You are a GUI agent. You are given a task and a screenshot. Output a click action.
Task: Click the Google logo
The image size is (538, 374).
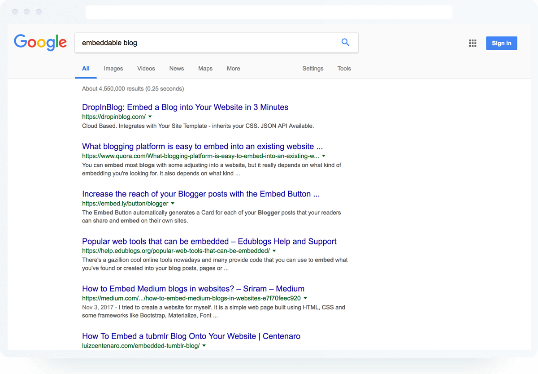[40, 43]
